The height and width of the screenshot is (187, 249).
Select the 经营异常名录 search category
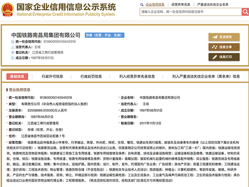click(181, 5)
